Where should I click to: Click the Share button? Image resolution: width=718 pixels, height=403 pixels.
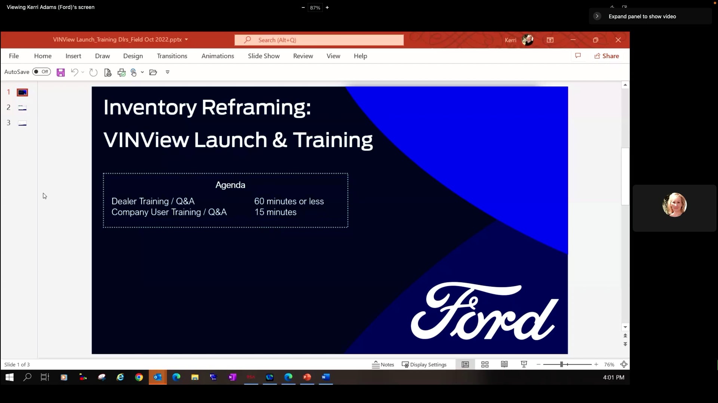click(607, 56)
